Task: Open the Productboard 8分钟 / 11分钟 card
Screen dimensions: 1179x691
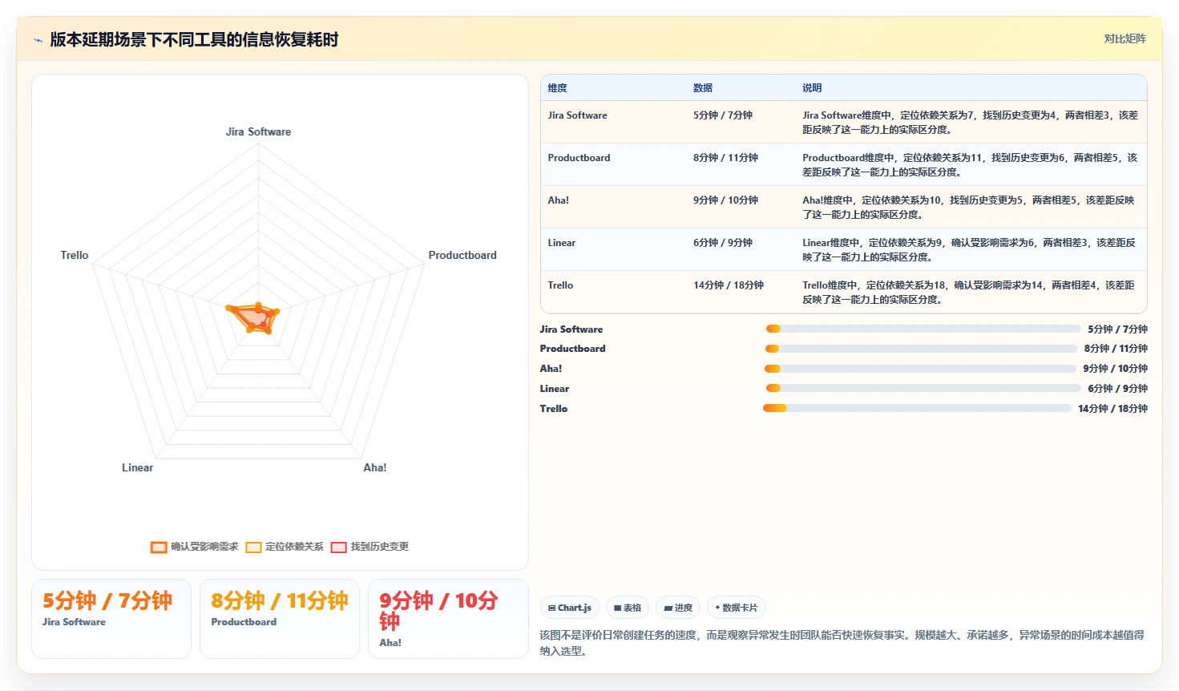Action: pyautogui.click(x=280, y=619)
